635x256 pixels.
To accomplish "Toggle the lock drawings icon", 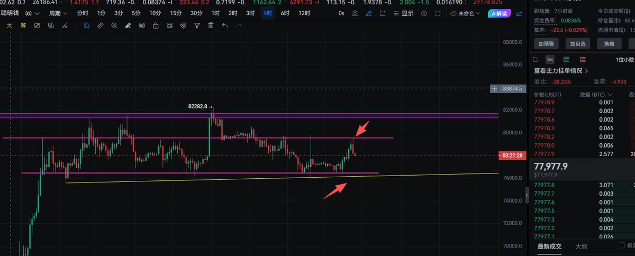I will tap(156, 25).
